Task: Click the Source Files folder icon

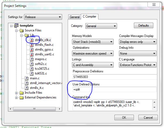Action: click(21, 30)
